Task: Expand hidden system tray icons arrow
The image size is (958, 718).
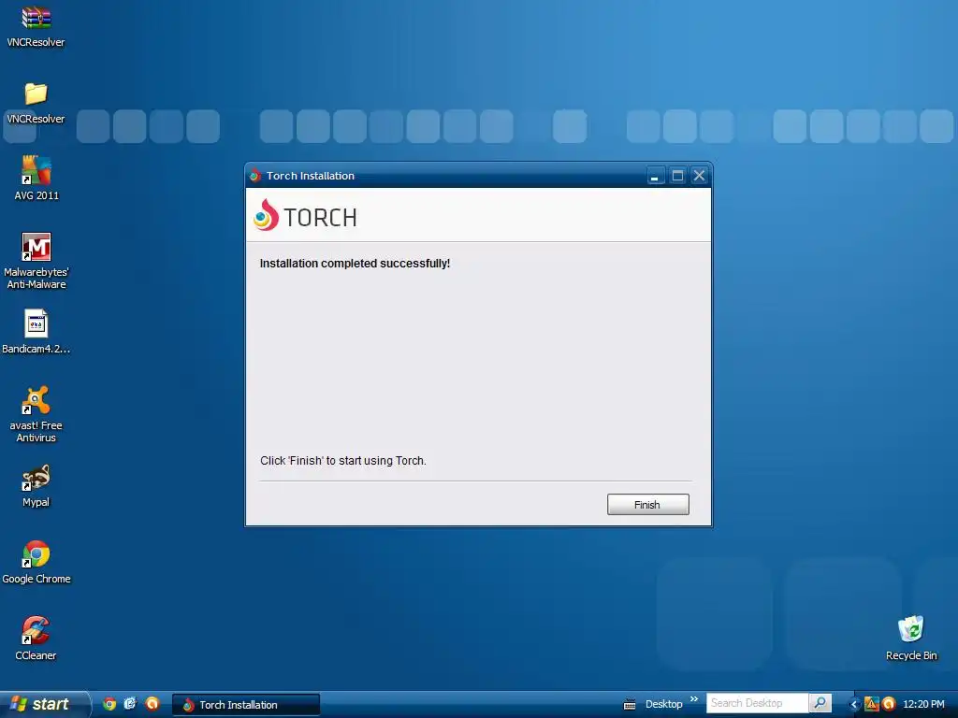Action: point(855,705)
